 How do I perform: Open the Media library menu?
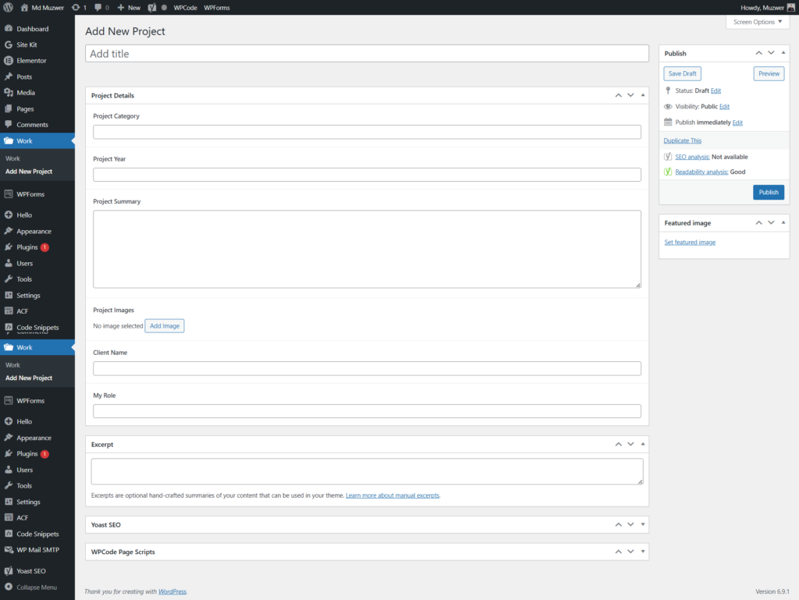tap(26, 93)
